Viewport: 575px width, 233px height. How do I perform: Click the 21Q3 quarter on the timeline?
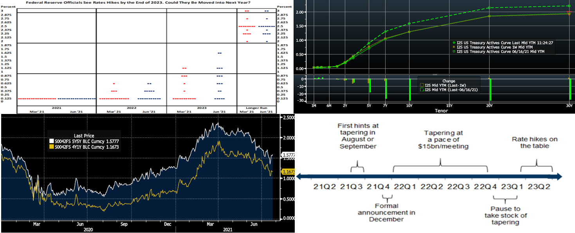tap(351, 186)
